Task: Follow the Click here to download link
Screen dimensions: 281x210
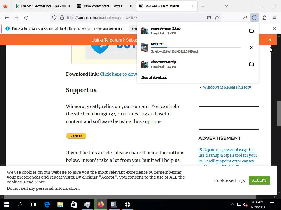Action: (118, 74)
